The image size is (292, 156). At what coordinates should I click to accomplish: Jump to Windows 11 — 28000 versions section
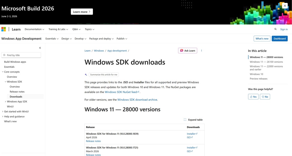[266, 57]
